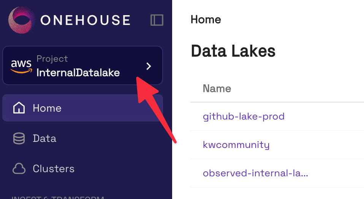Screen dimensions: 364x199
Task: Collapse the sidebar using the panel icon
Action: pyautogui.click(x=157, y=20)
